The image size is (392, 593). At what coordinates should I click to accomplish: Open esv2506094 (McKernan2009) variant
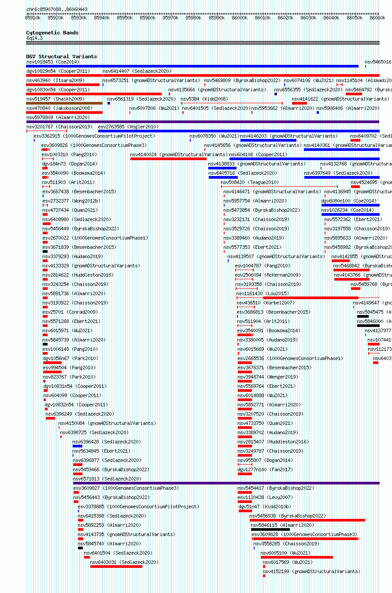[268, 275]
